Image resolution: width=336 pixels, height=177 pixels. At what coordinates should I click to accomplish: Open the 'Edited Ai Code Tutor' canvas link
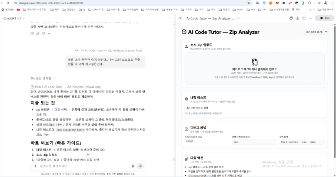66,87
